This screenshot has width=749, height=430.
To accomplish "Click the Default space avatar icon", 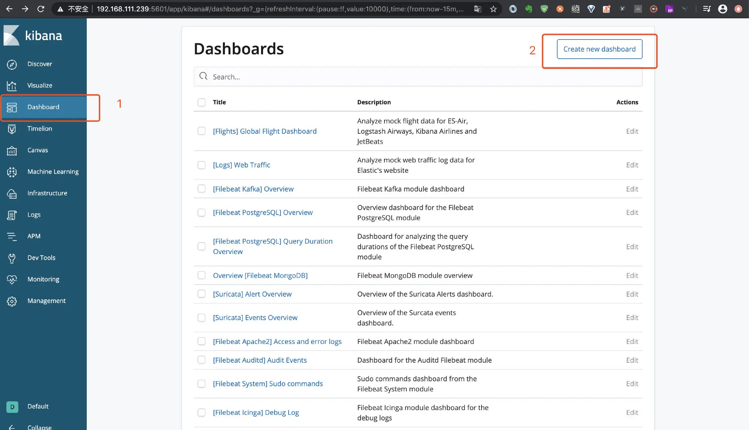I will point(12,407).
